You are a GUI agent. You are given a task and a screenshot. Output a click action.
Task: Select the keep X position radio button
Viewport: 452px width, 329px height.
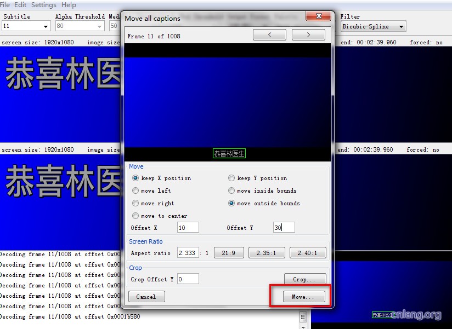[x=135, y=178]
